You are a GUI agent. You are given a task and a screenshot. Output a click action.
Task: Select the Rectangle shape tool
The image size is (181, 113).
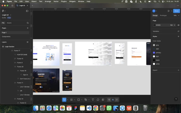[x=79, y=100]
